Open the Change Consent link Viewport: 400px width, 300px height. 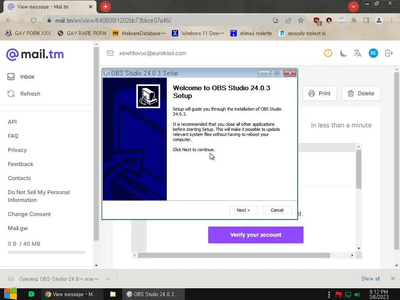(x=29, y=214)
